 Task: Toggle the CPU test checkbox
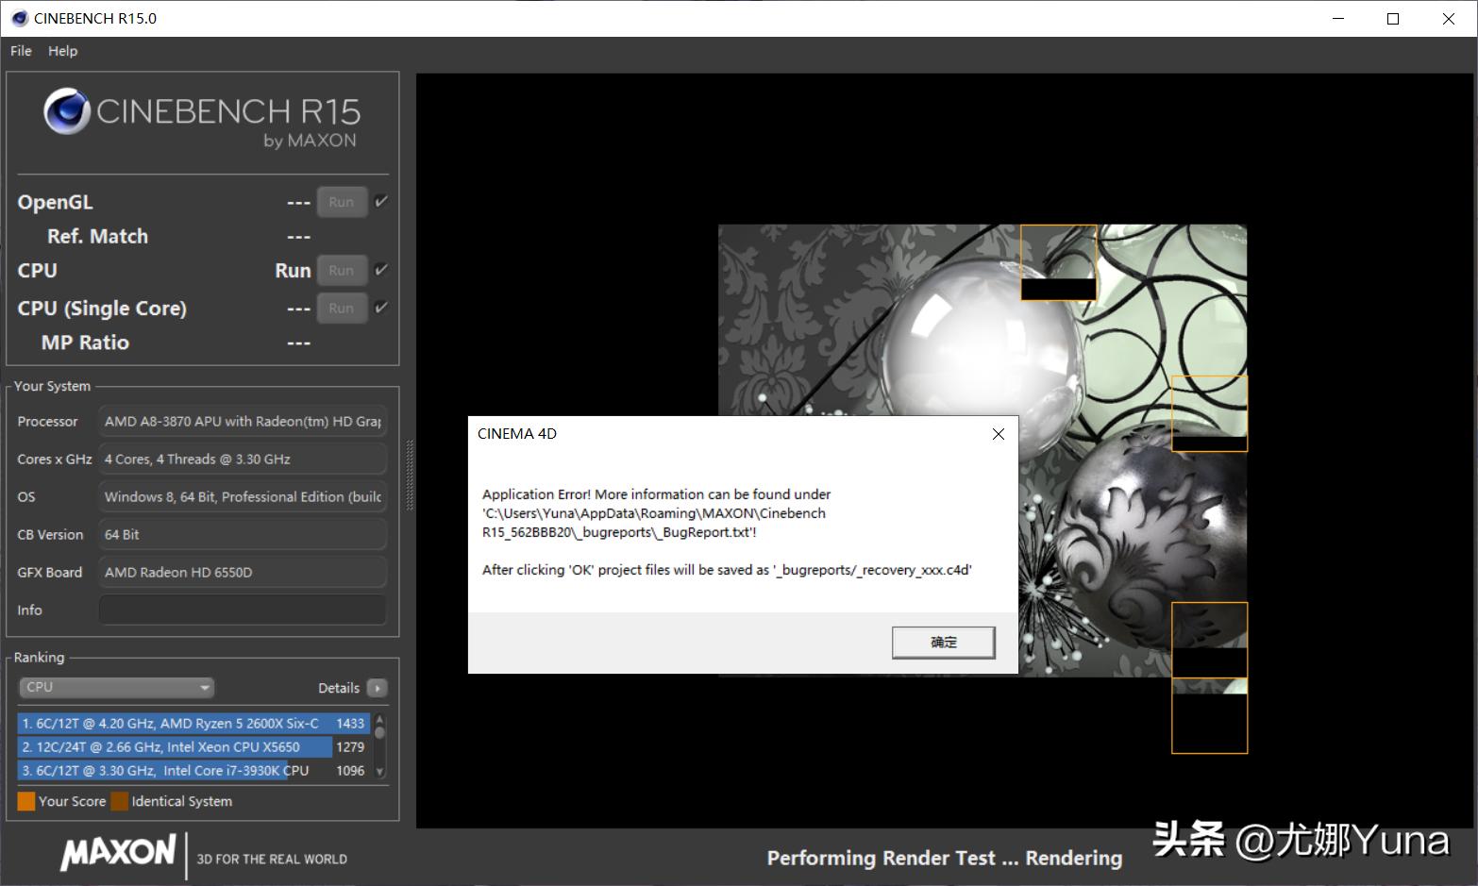pyautogui.click(x=381, y=270)
